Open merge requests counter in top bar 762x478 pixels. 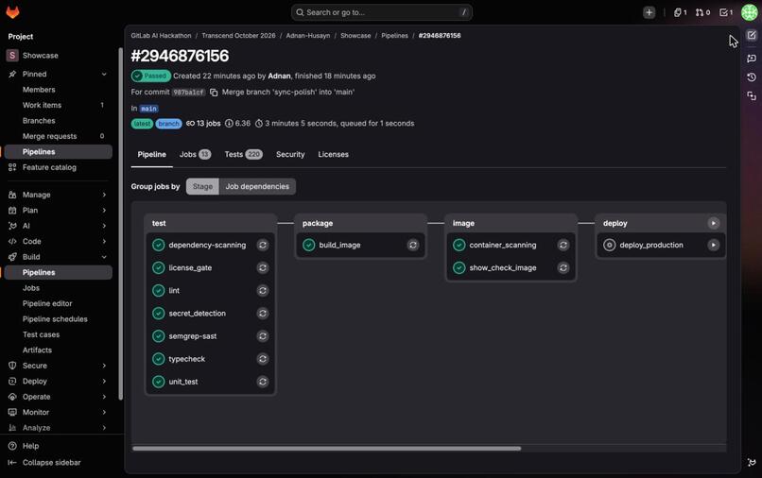[702, 12]
